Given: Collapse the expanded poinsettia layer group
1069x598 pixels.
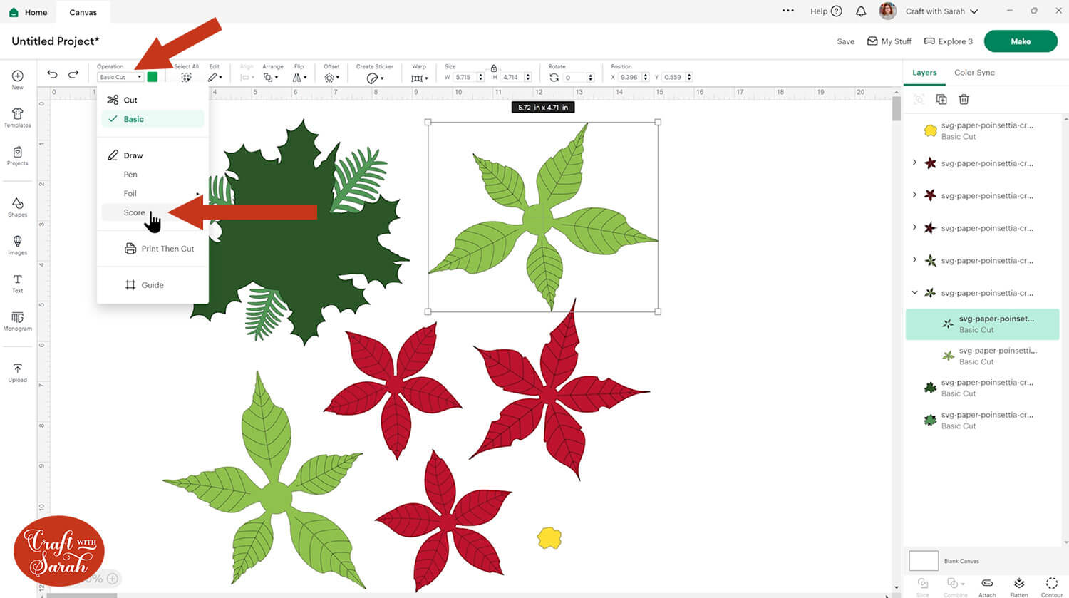Looking at the screenshot, I should point(915,292).
